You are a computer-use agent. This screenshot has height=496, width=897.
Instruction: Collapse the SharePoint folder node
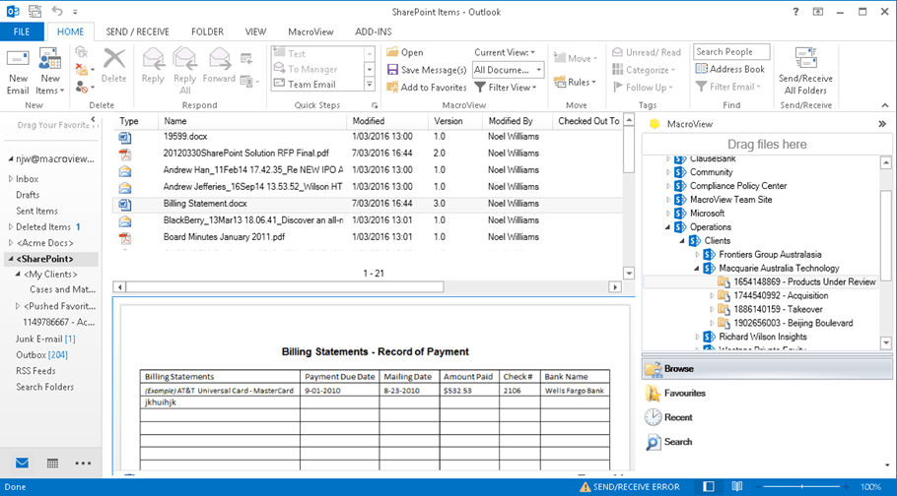point(10,259)
